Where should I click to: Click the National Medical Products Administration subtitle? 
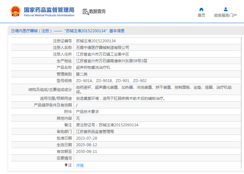pyautogui.click(x=49, y=15)
